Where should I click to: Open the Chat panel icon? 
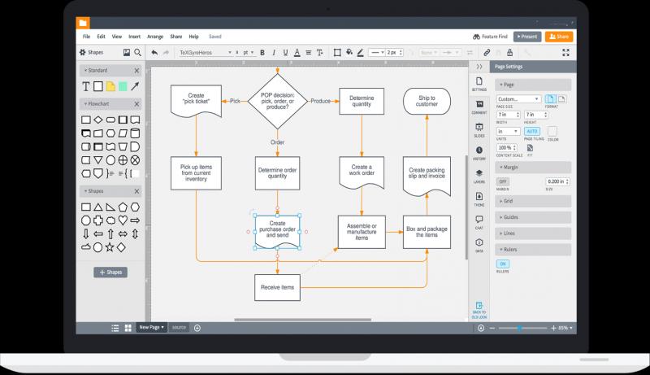click(479, 220)
